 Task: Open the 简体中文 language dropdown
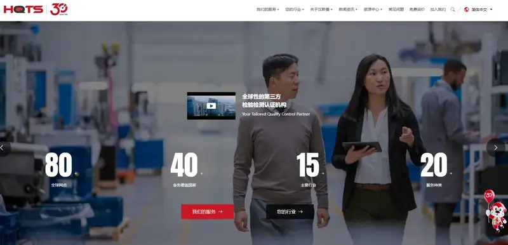pos(482,10)
